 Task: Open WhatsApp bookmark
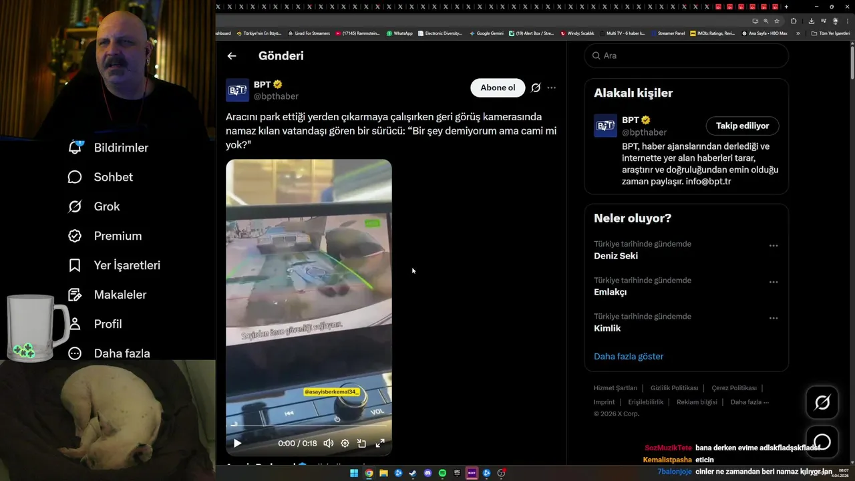399,33
